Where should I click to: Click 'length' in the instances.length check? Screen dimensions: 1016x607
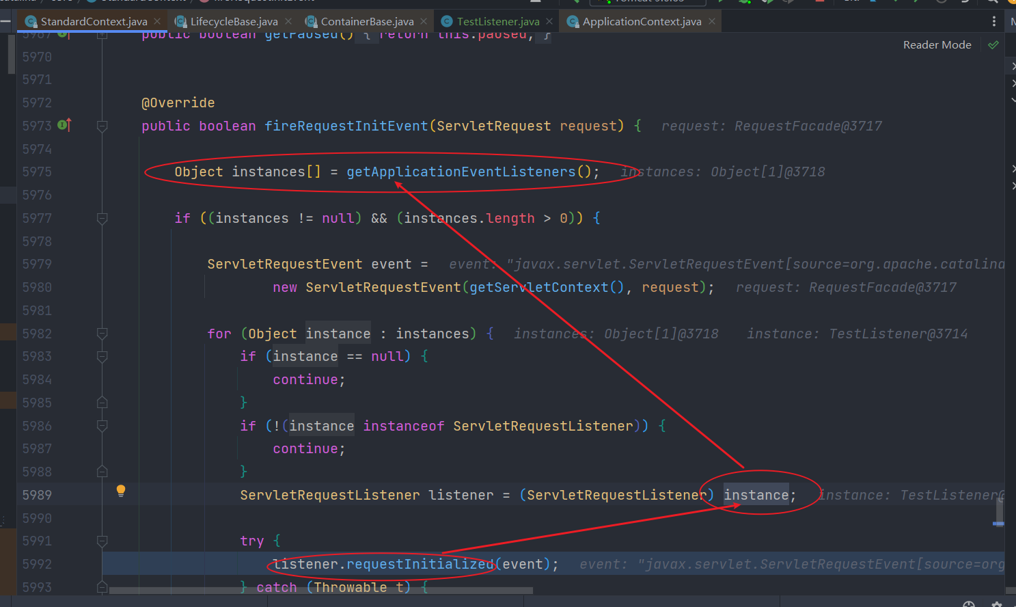[x=510, y=218]
